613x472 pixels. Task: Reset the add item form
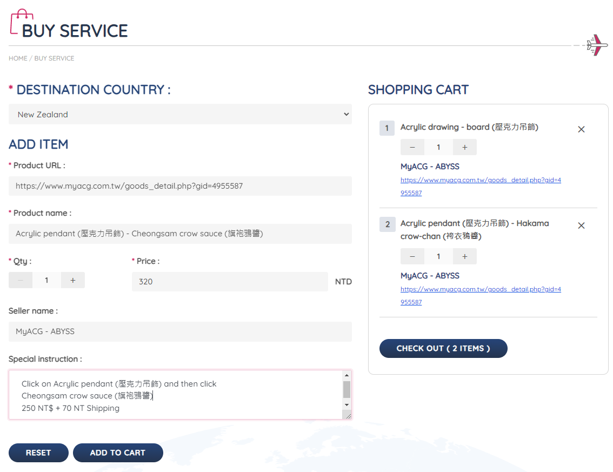click(x=38, y=453)
